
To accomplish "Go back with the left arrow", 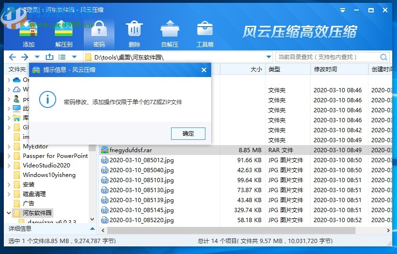I will pos(12,57).
